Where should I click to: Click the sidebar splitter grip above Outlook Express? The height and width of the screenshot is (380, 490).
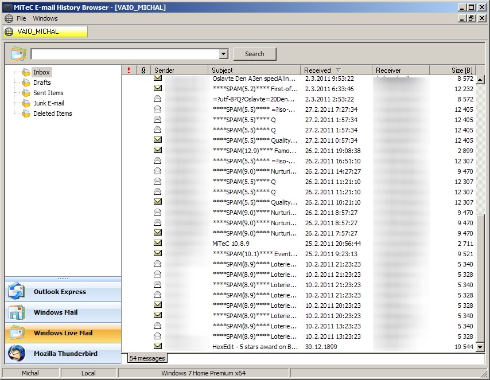pos(63,279)
